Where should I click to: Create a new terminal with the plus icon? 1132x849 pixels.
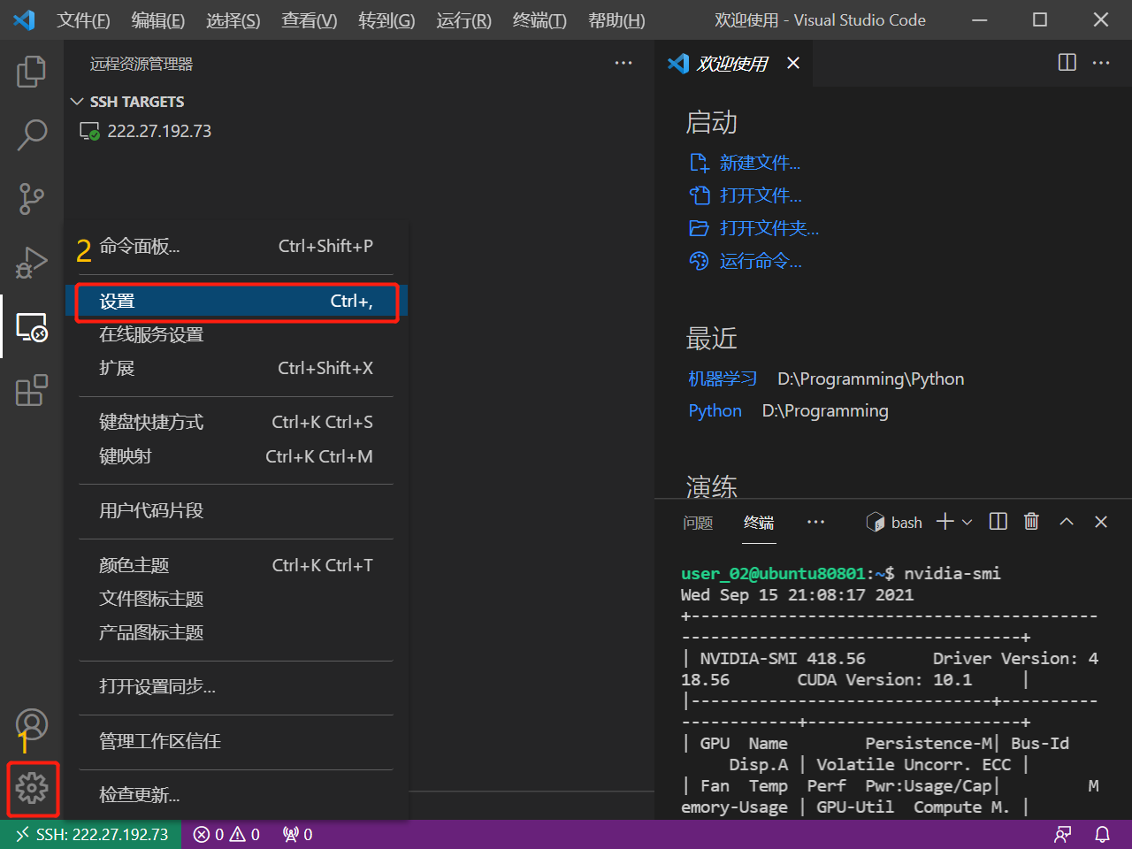tap(945, 522)
